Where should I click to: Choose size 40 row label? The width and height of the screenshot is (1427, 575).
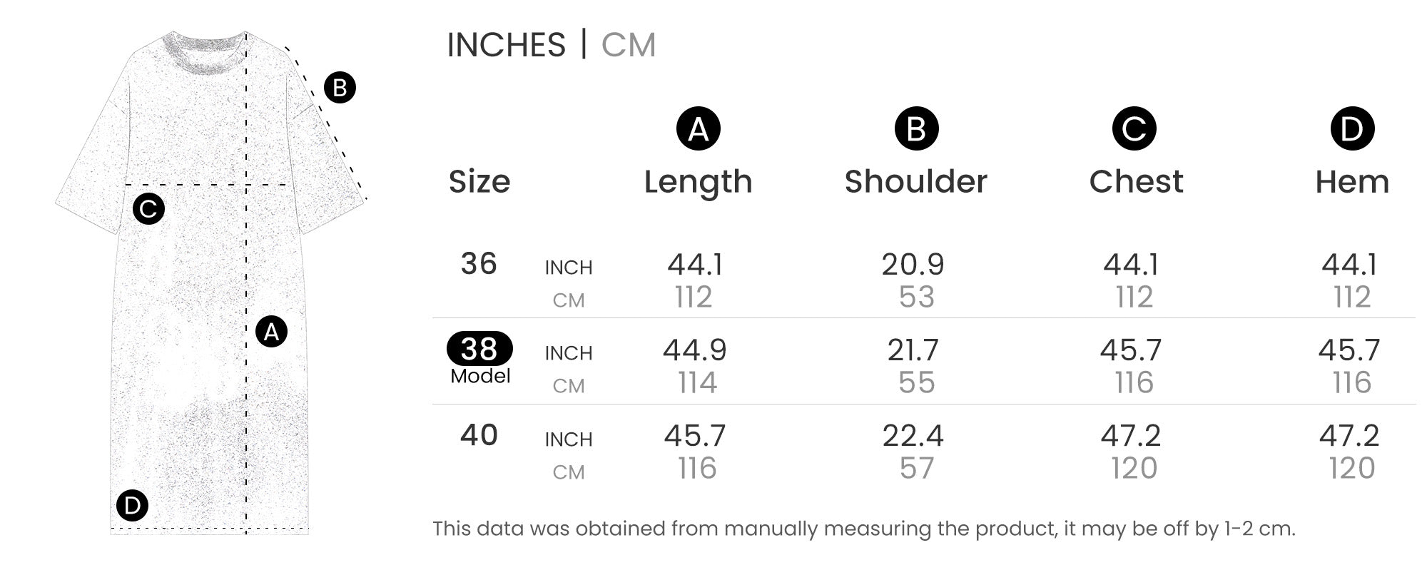[479, 435]
